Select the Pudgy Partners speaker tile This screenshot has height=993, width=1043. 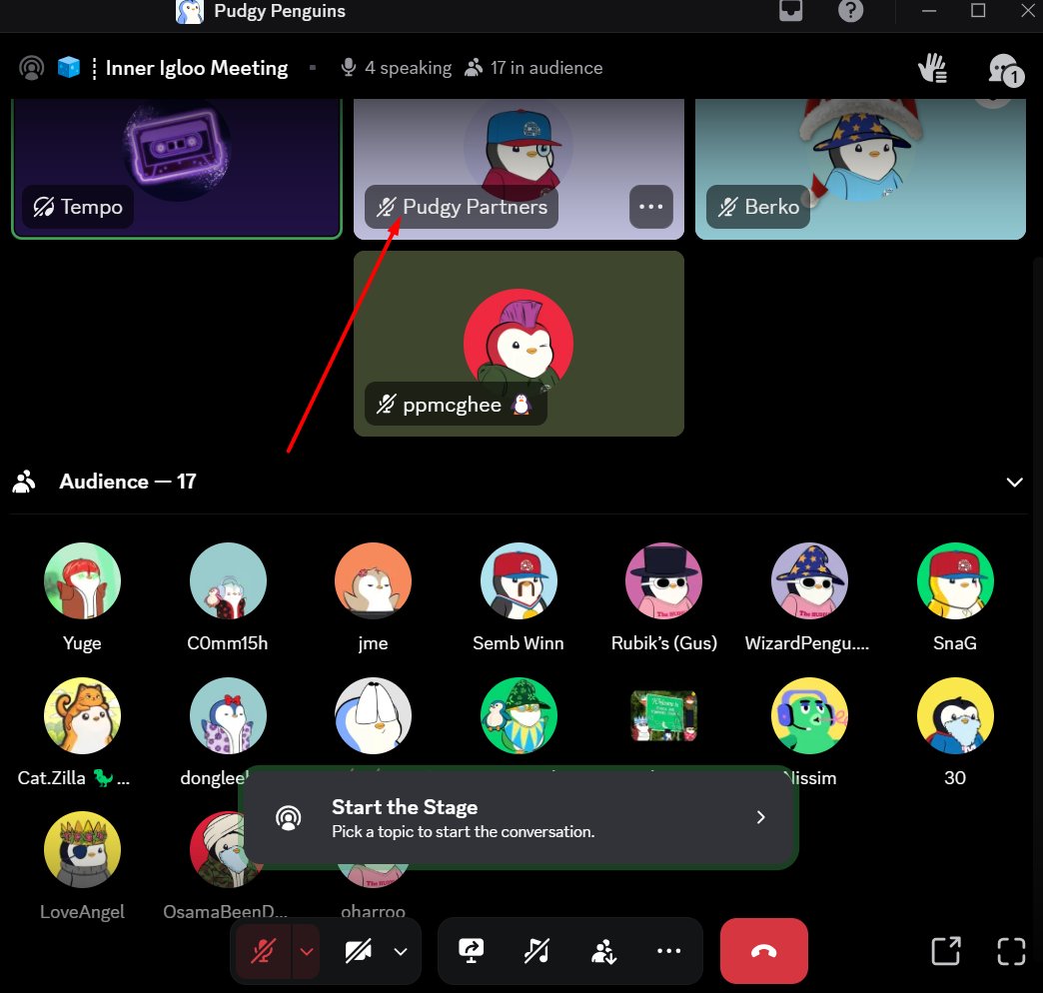coord(519,168)
